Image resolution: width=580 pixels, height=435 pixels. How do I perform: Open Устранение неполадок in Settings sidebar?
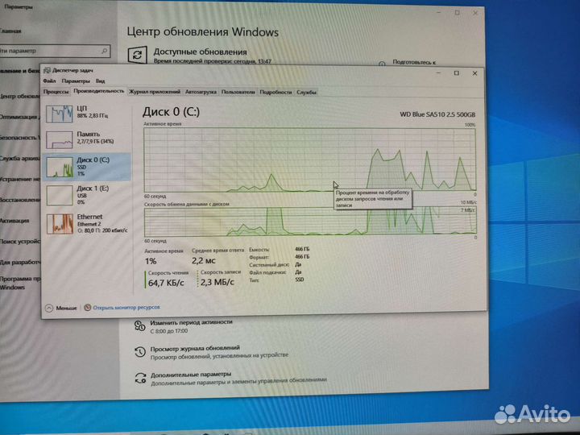[x=20, y=179]
